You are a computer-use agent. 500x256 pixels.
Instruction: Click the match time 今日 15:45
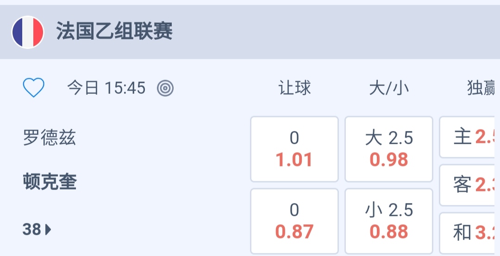point(106,88)
